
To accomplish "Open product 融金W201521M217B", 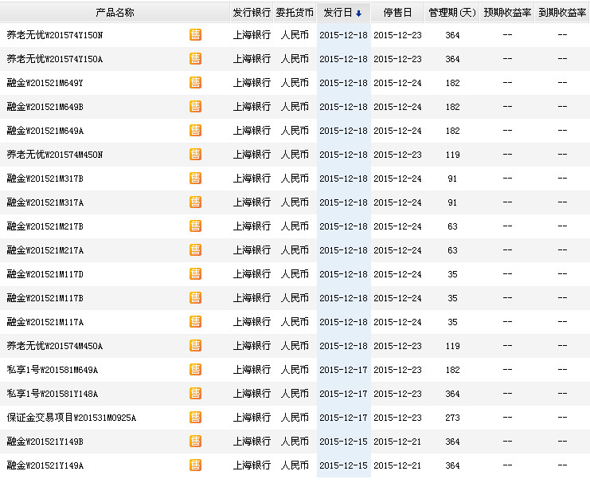I will [x=45, y=226].
